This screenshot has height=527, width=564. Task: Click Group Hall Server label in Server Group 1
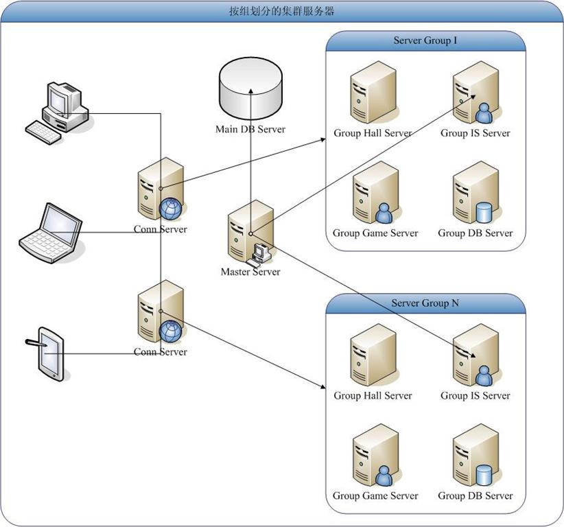[373, 133]
